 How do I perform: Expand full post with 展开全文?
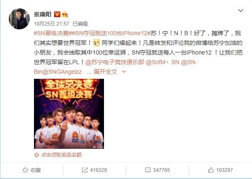105,72
